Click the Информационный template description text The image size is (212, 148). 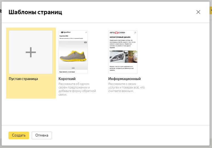pyautogui.click(x=126, y=87)
